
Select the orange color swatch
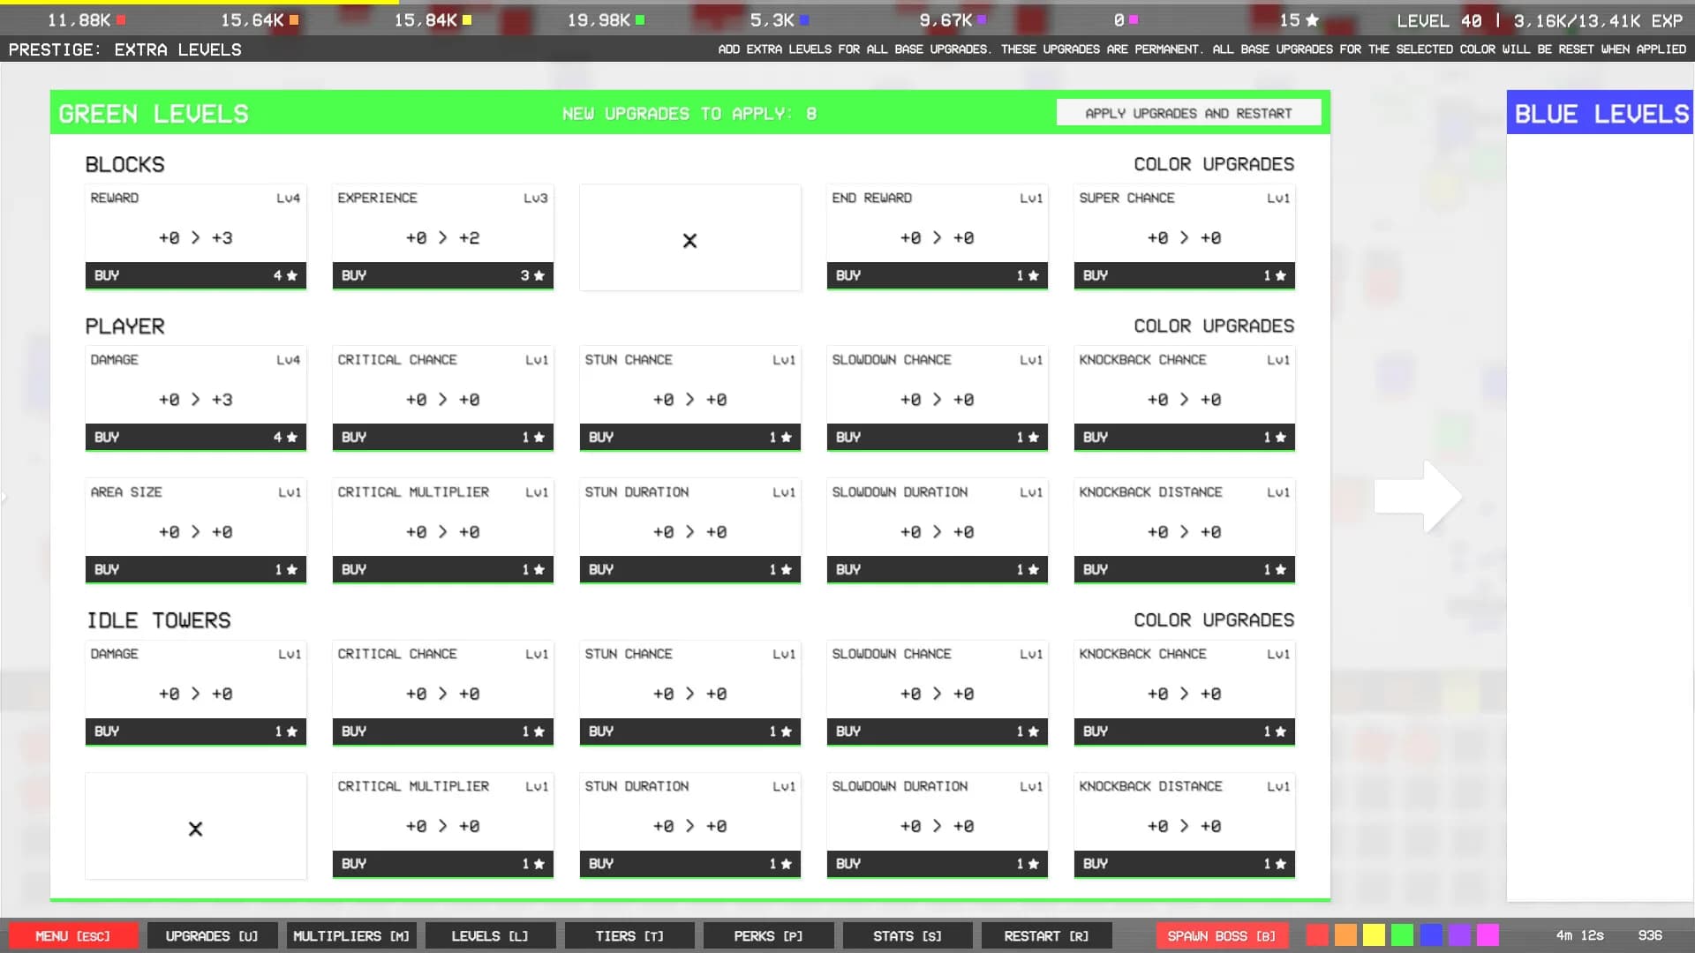coord(1345,935)
